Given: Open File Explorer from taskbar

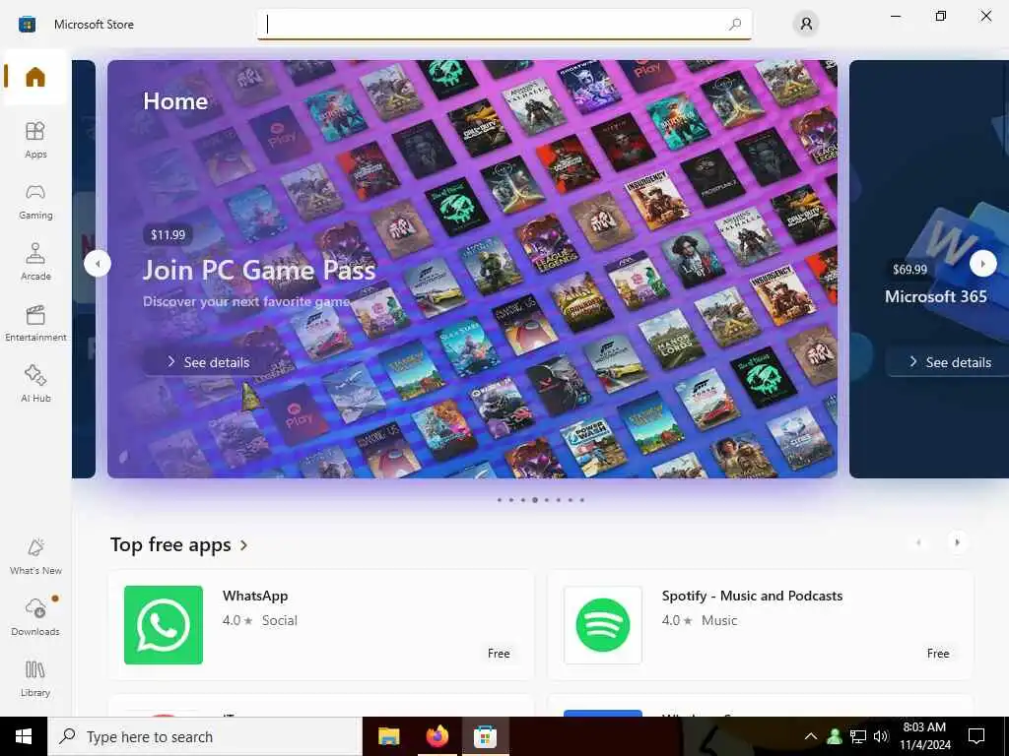Looking at the screenshot, I should point(388,736).
